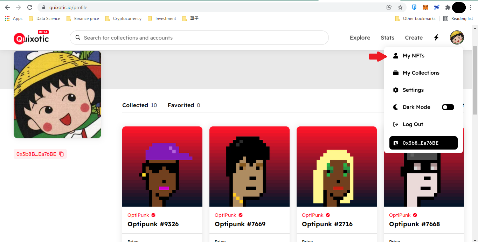The width and height of the screenshot is (478, 242).
Task: Open Chrome's three-dot menu
Action: 470,7
